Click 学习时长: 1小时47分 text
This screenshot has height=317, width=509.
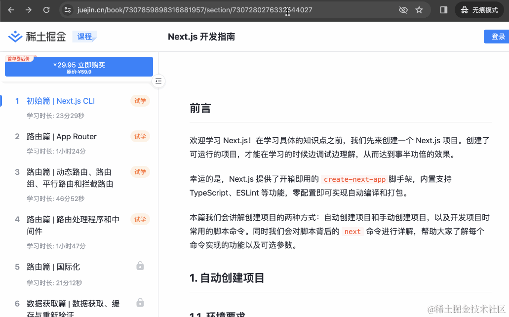(56, 246)
